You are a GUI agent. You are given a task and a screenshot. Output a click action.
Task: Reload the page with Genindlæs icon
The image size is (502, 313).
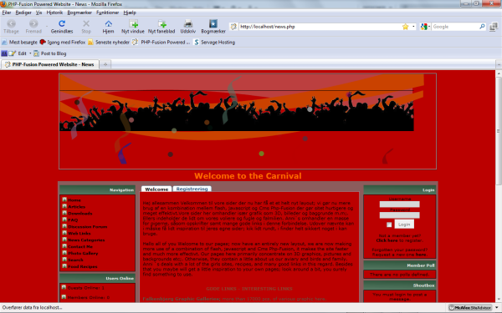click(x=62, y=23)
